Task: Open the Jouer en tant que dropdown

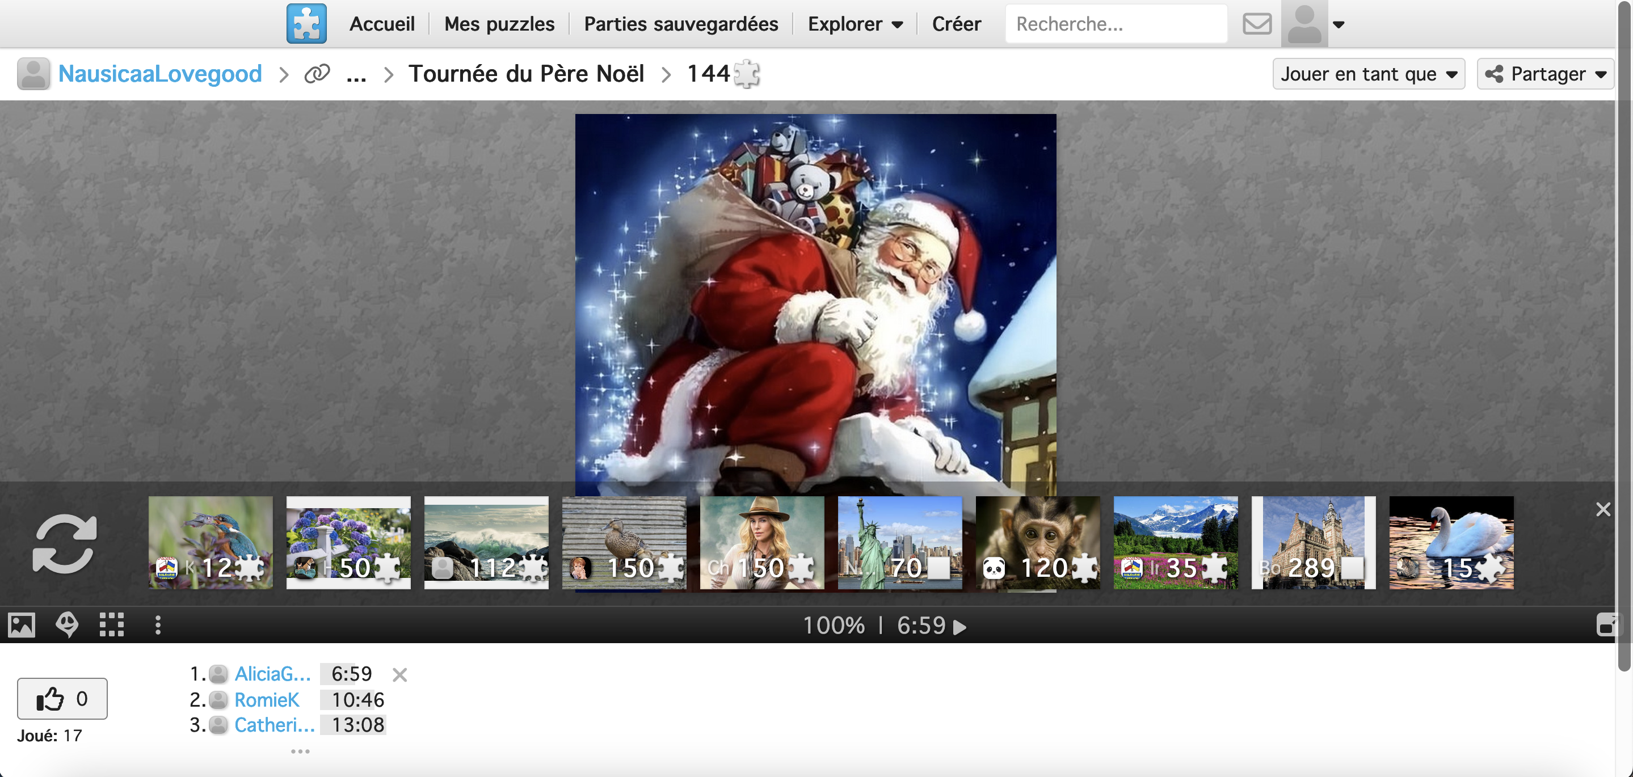Action: click(1368, 74)
